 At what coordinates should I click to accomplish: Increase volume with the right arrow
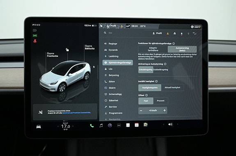click(x=177, y=124)
